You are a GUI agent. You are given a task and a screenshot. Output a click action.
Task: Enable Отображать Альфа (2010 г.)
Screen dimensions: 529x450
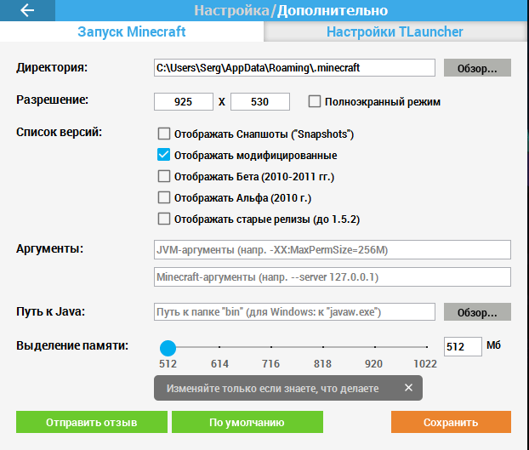pos(164,197)
